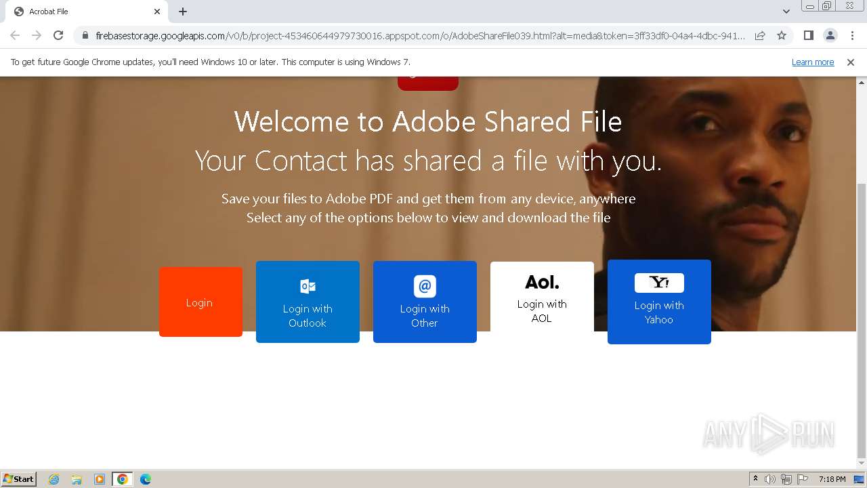Open Windows Media Player from taskbar
867x488 pixels.
click(100, 479)
